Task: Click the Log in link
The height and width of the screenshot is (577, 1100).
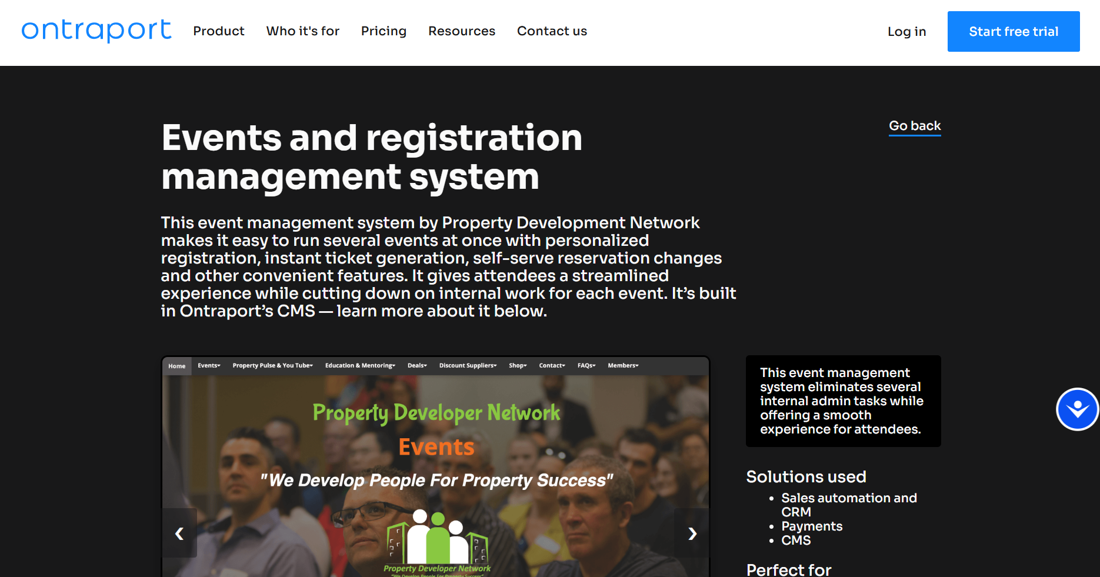Action: tap(906, 32)
